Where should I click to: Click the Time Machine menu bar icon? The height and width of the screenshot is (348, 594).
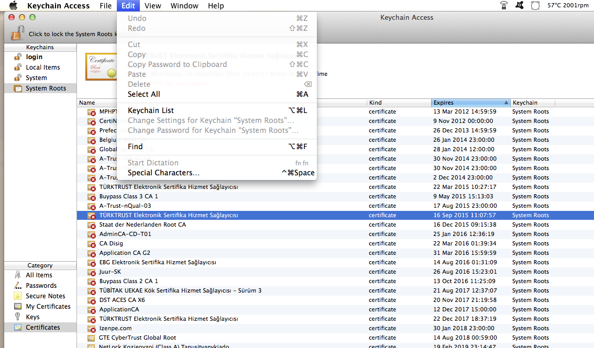[x=535, y=5]
